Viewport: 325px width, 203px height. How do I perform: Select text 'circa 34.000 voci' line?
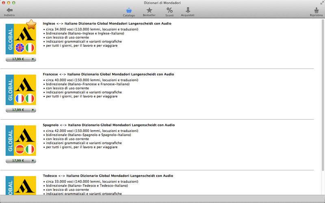pos(91,29)
